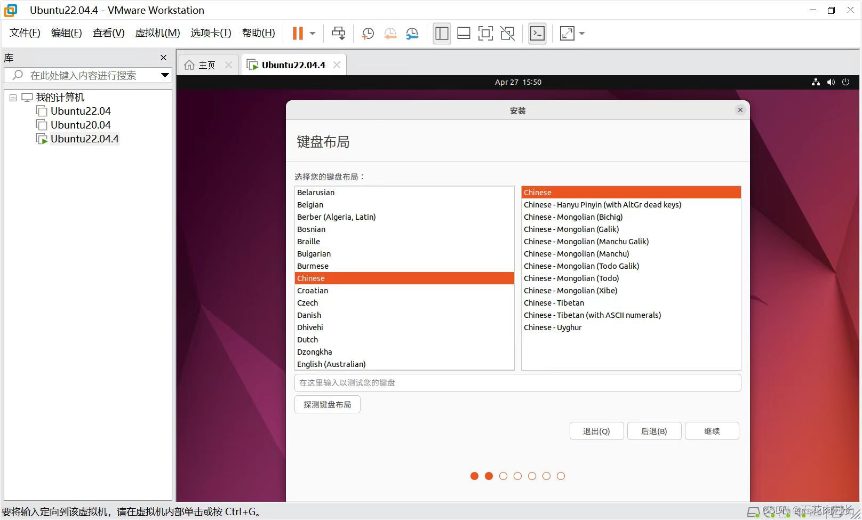Open the 编辑(E) menu

(67, 33)
